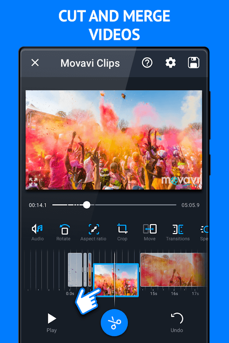Open the Aspect ratio tool
Screen dimensions: 229x343
pos(93,232)
